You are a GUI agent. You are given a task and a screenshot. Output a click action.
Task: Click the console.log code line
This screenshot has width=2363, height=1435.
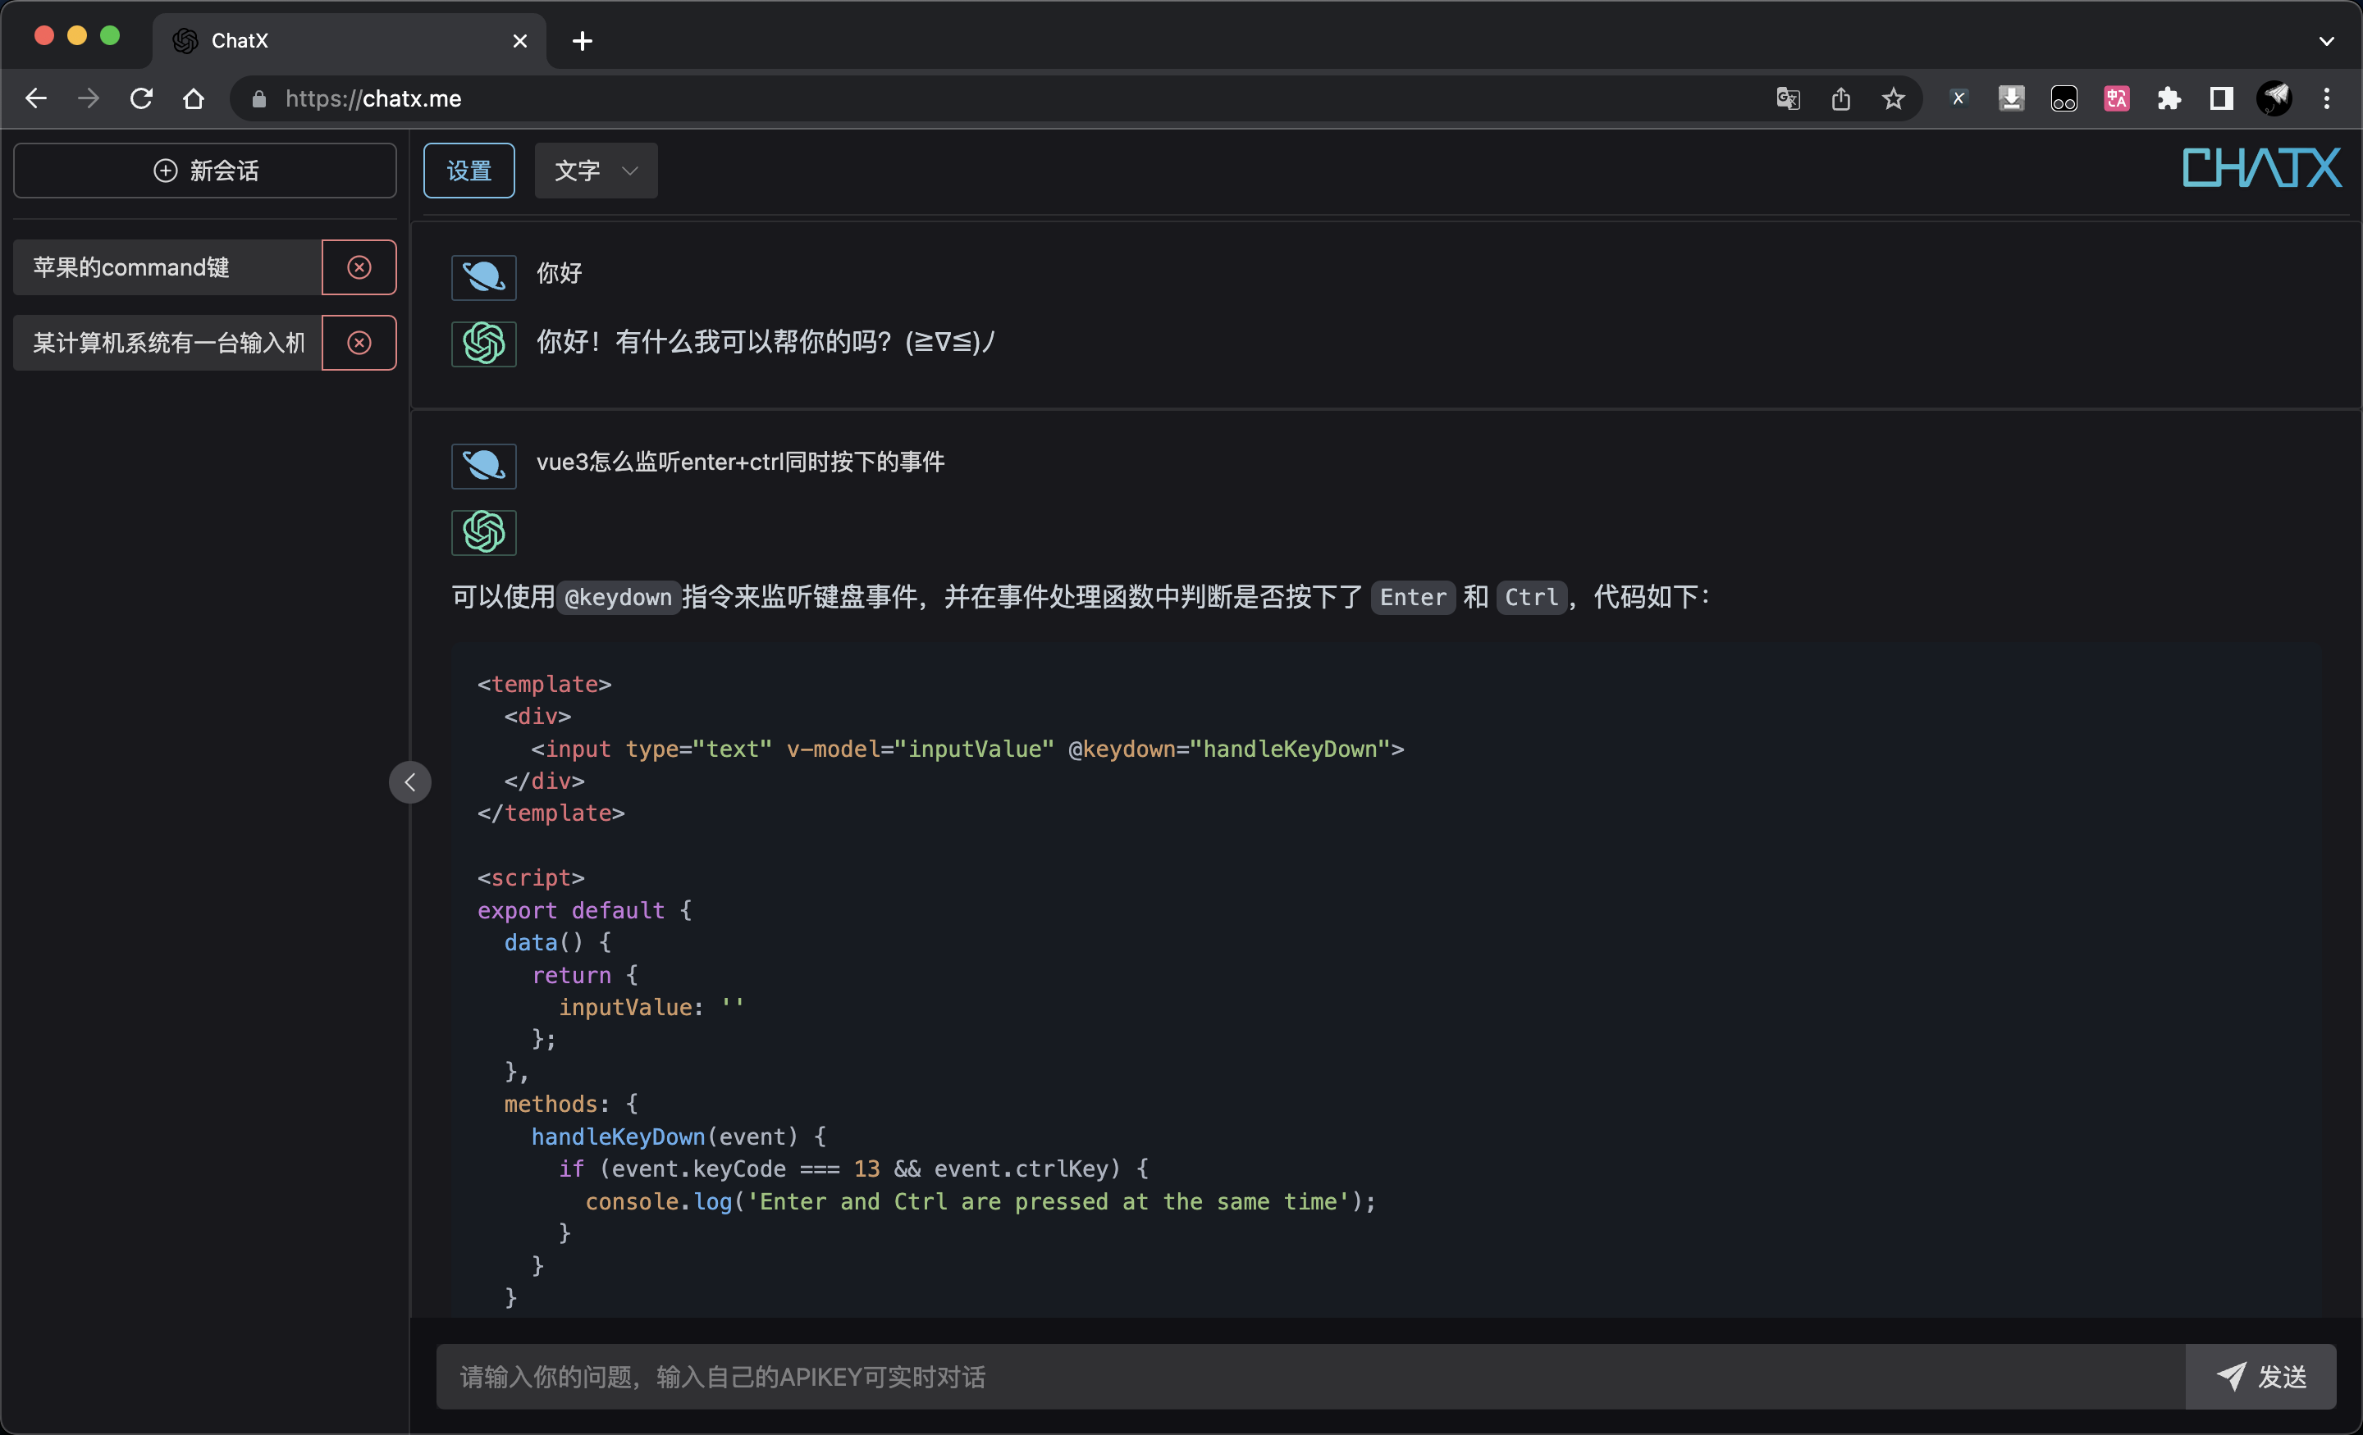[980, 1201]
